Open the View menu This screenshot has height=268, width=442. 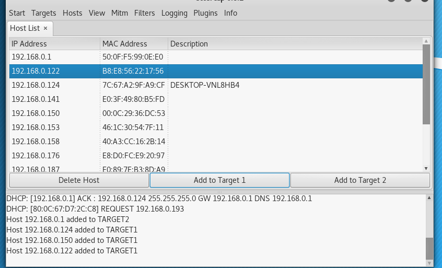[x=97, y=13]
